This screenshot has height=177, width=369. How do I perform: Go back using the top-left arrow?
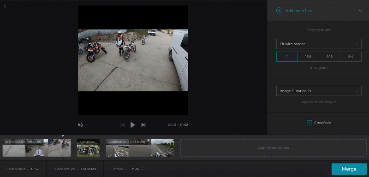pyautogui.click(x=5, y=6)
